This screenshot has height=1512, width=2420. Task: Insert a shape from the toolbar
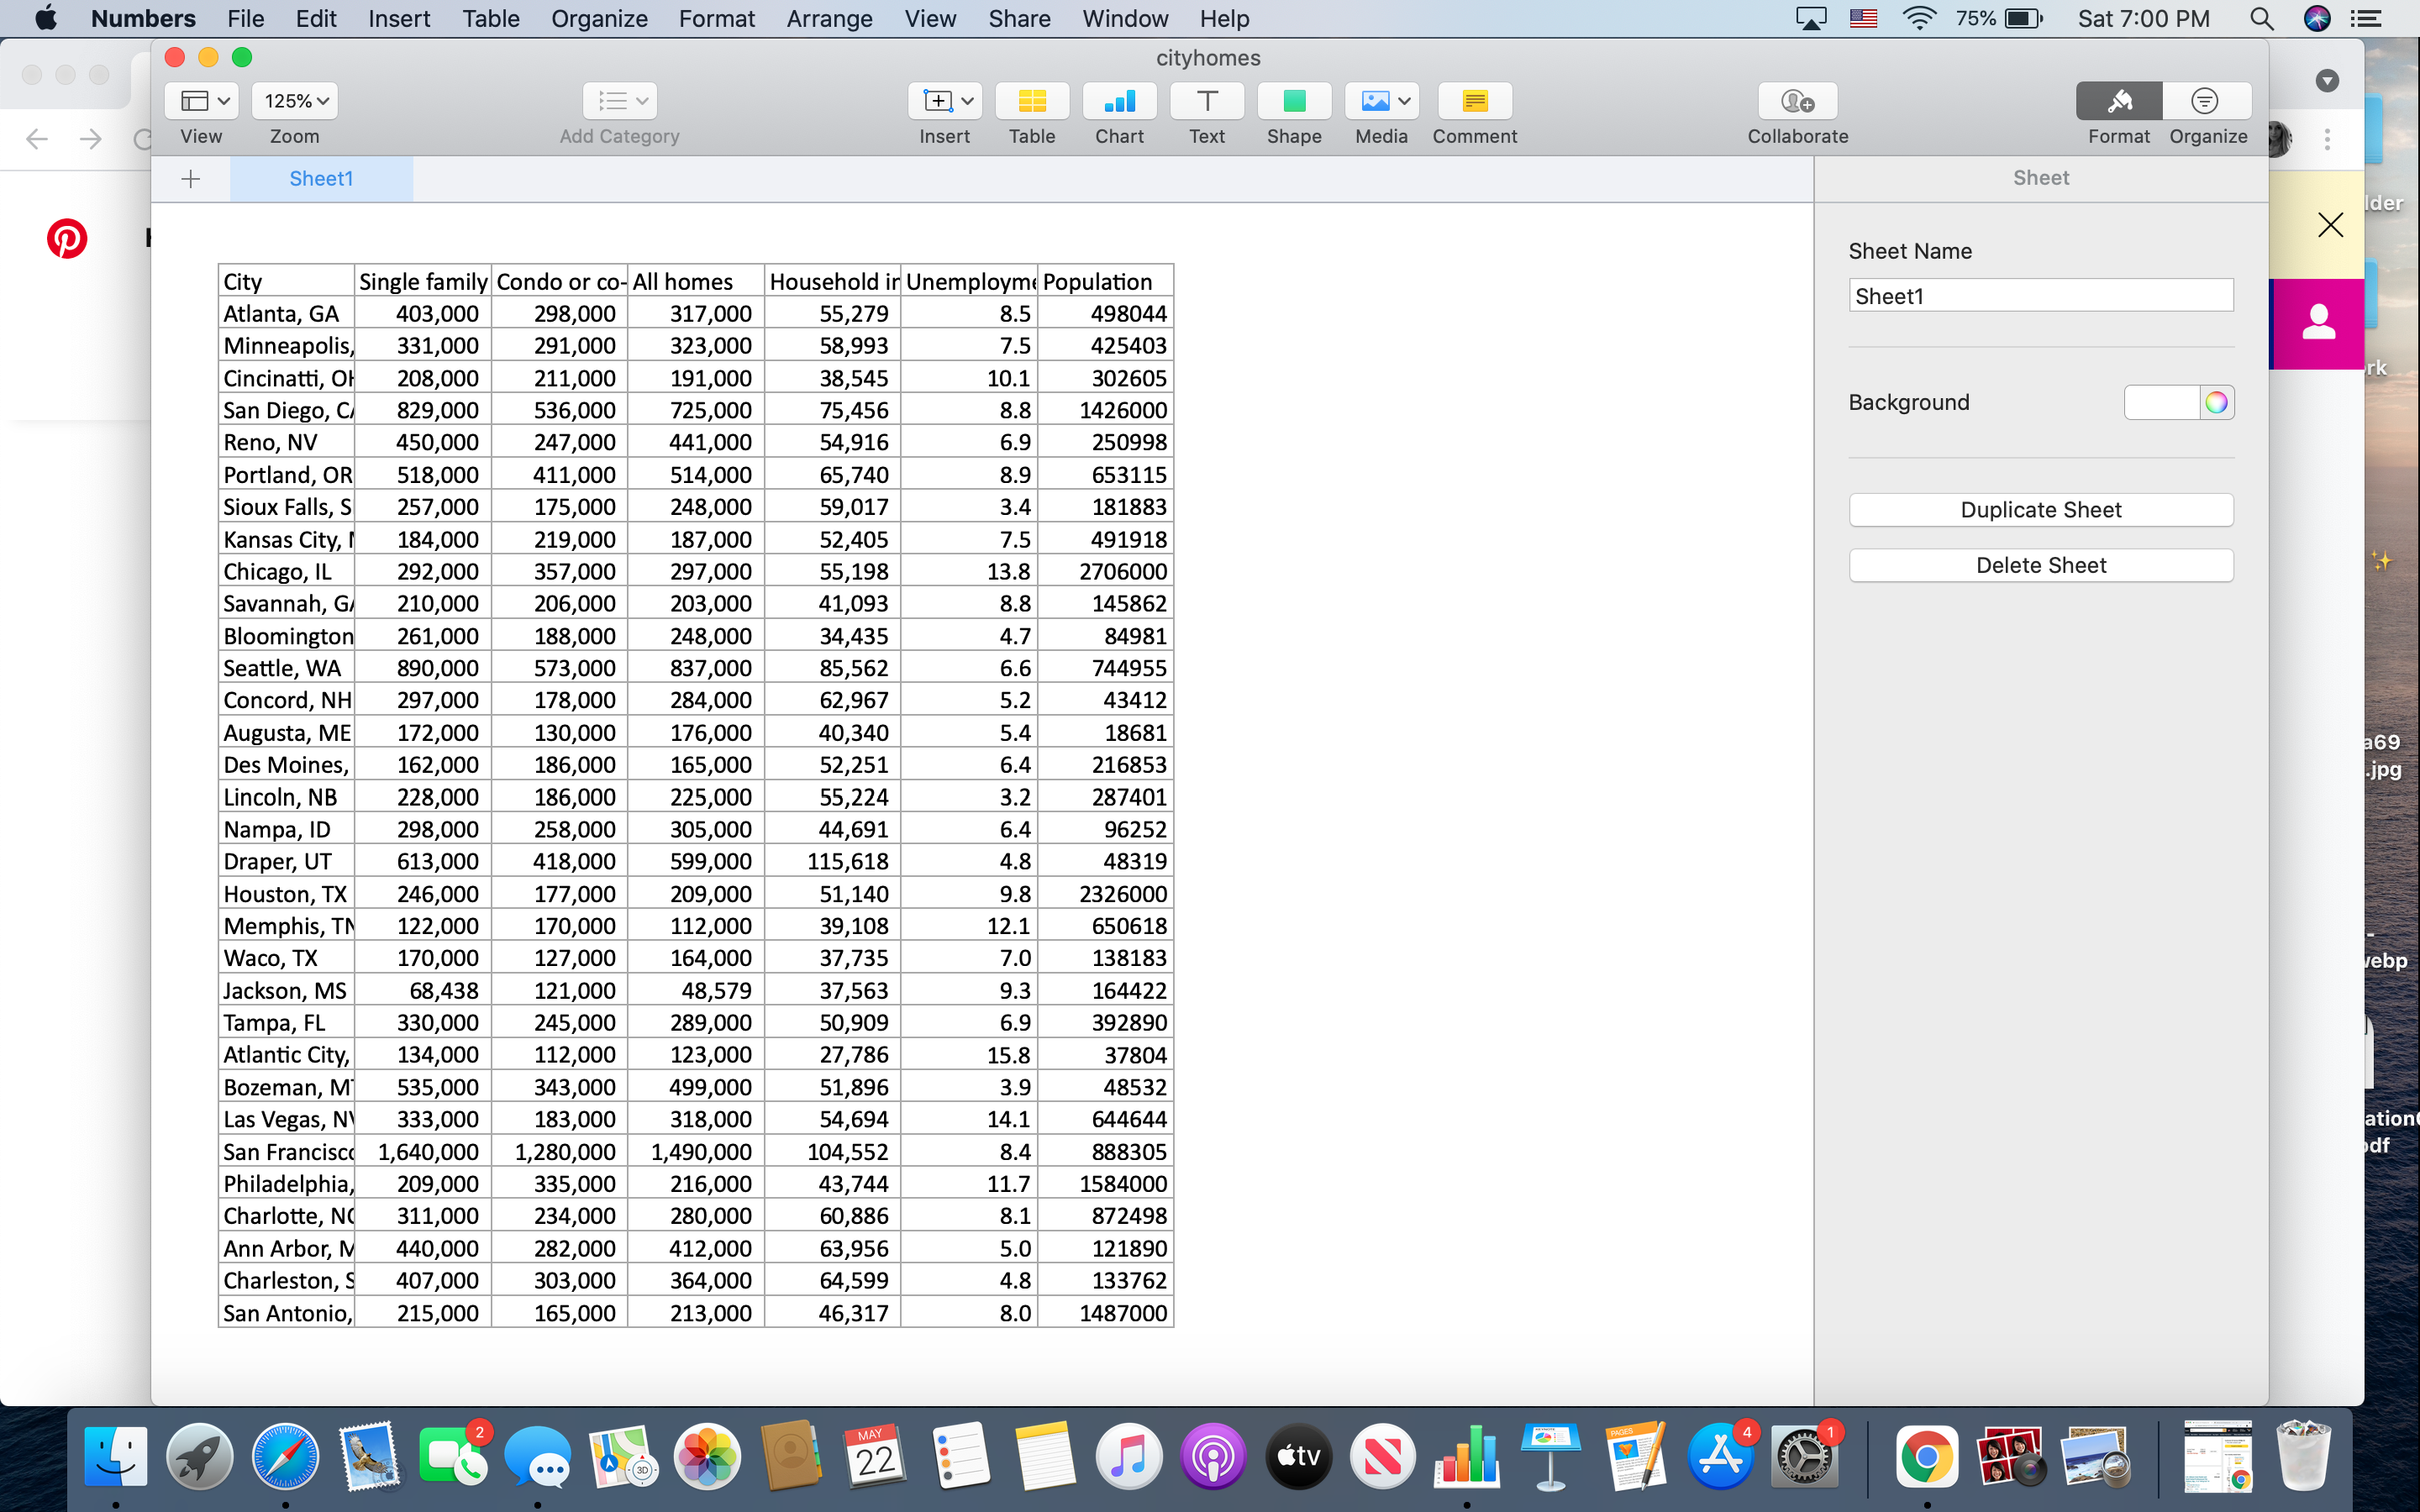click(1293, 101)
